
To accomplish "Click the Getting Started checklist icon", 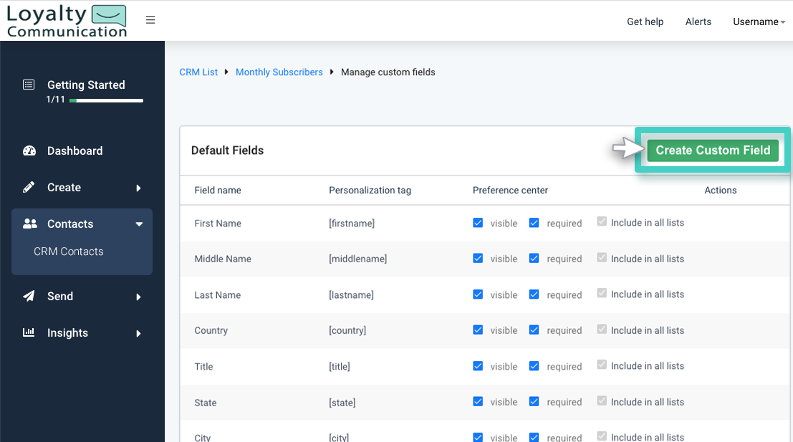I will pos(29,85).
